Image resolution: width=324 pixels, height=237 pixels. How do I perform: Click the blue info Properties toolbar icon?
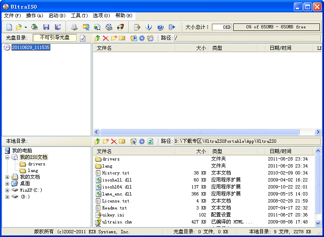pyautogui.click(x=149, y=27)
